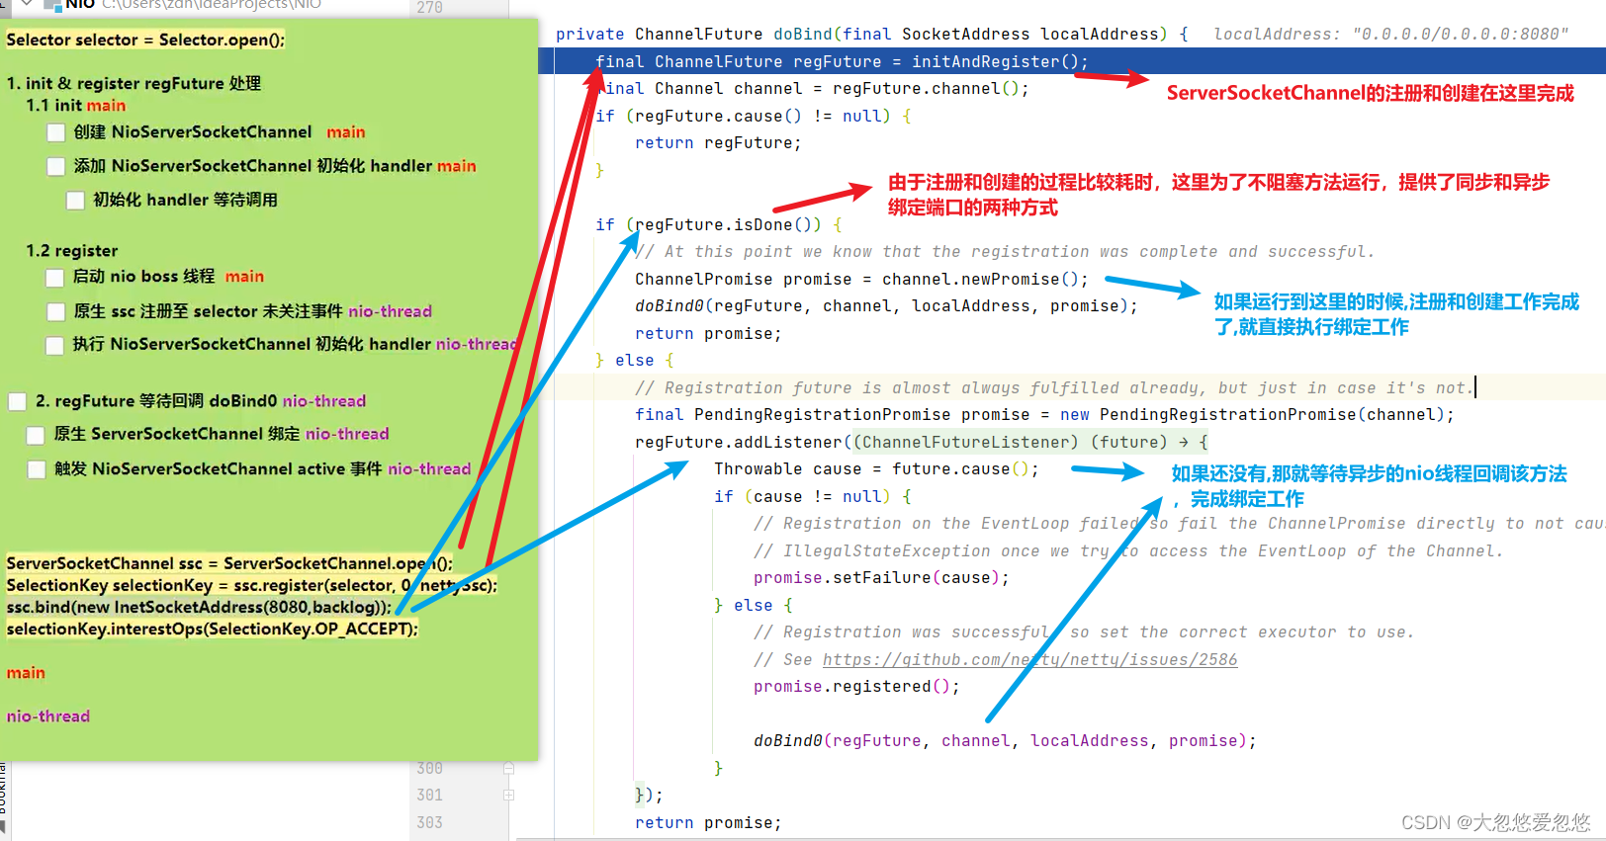The width and height of the screenshot is (1606, 841).
Task: Click 'Throwable cause = future.cause();' line
Action: click(x=876, y=469)
